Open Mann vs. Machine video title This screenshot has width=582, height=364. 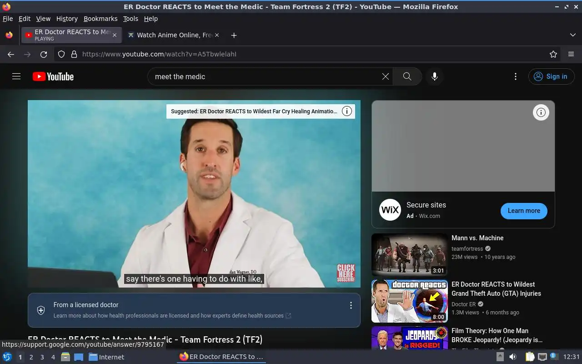click(477, 238)
